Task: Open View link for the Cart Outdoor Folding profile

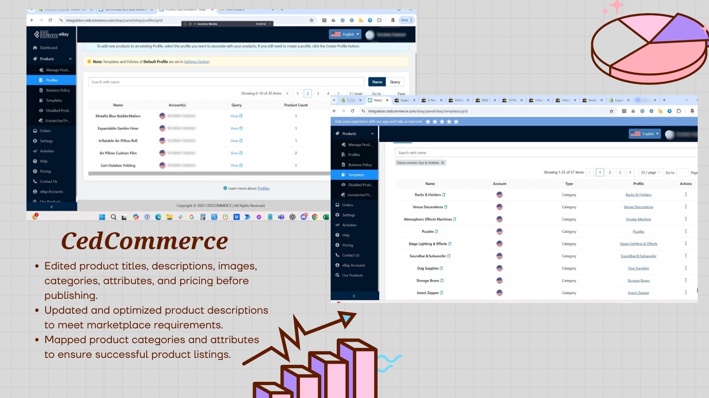Action: click(x=236, y=165)
